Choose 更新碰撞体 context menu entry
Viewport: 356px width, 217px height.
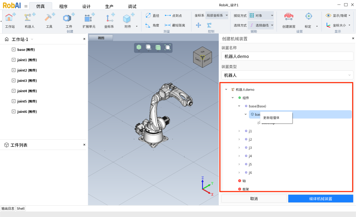(x=277, y=118)
